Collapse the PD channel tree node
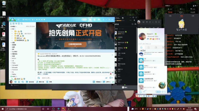 [11, 29]
